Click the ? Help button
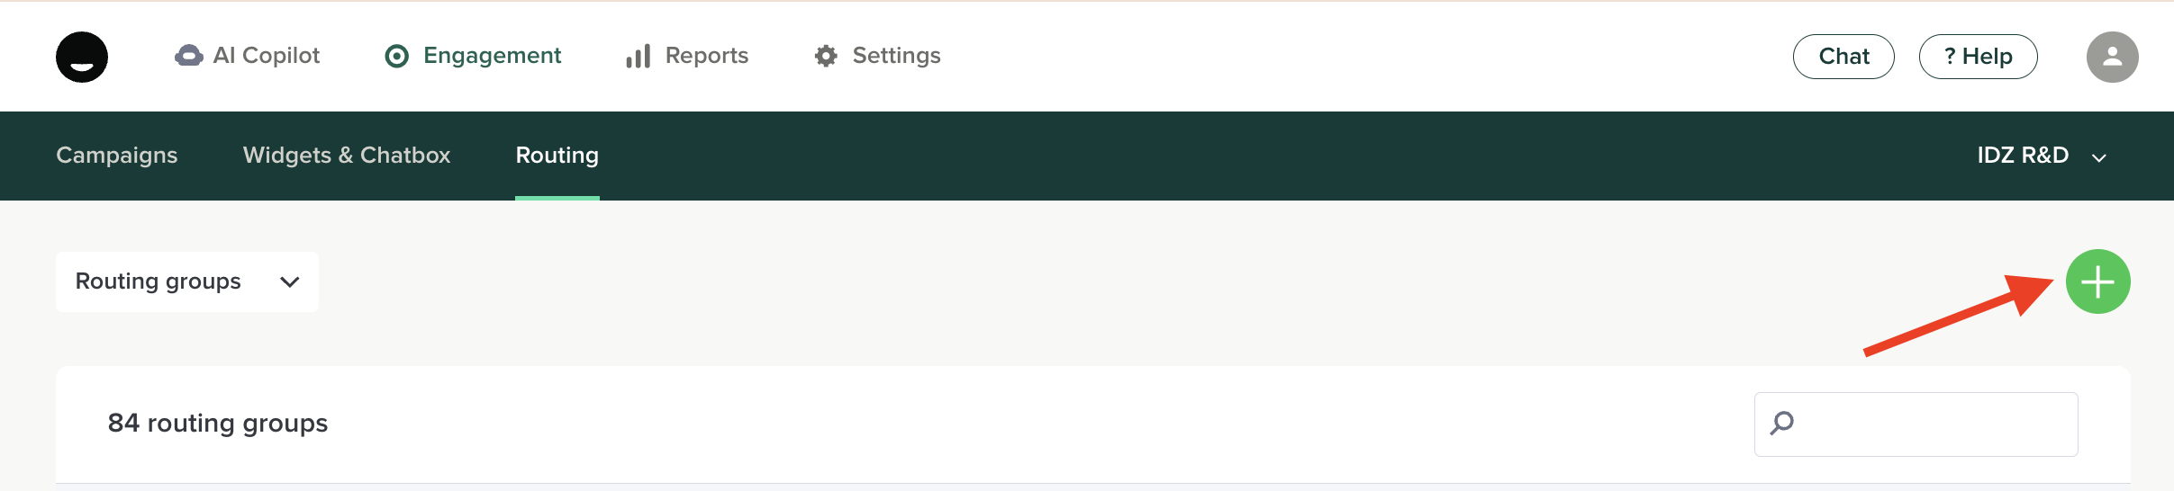This screenshot has height=491, width=2174. (x=1978, y=57)
